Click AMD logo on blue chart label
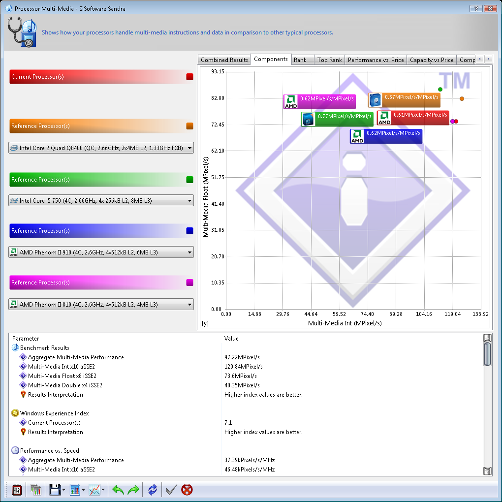Viewport: 502px width, 502px height. (x=357, y=136)
